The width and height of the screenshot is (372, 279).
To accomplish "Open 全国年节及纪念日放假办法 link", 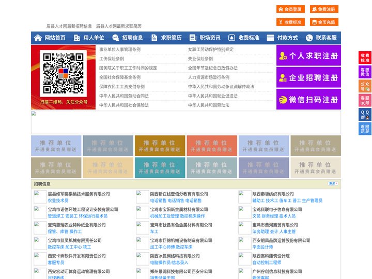I will coord(213,68).
